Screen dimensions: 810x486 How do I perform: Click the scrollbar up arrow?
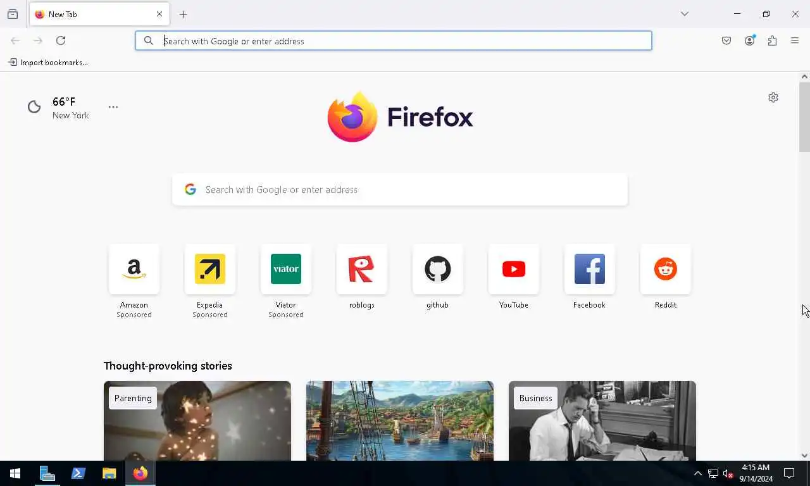(804, 77)
